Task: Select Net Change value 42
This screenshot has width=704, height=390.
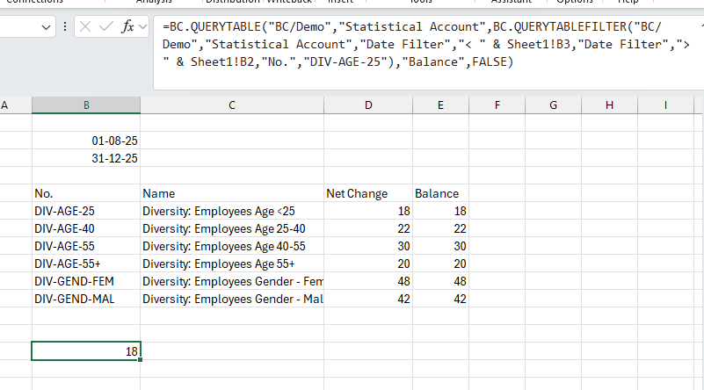Action: [368, 299]
